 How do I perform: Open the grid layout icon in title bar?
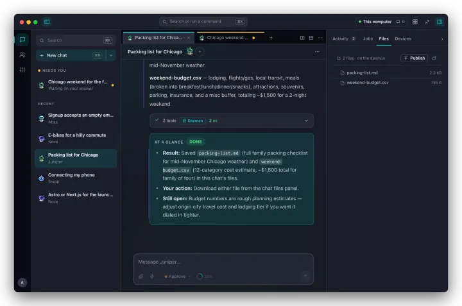415,22
